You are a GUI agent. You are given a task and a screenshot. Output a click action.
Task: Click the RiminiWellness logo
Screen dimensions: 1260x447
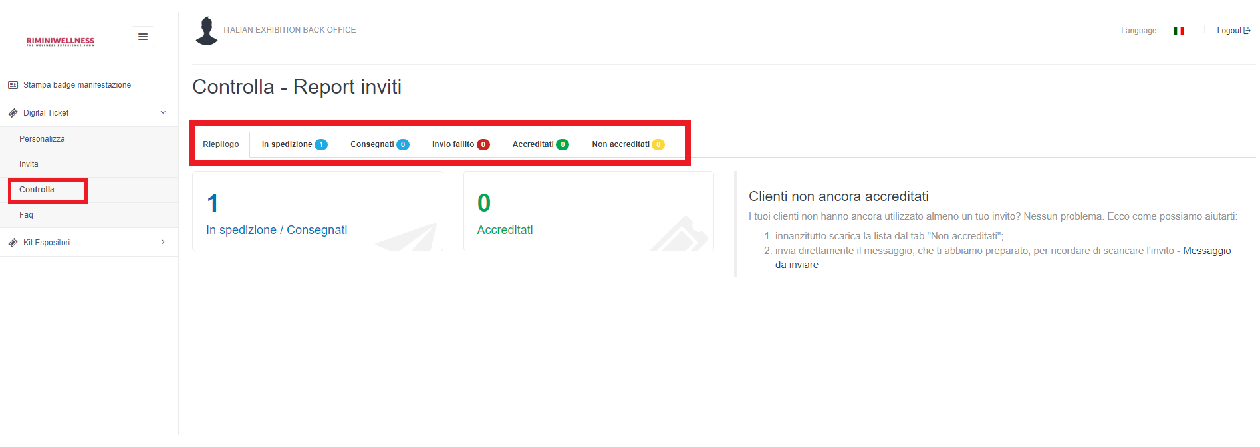pyautogui.click(x=61, y=41)
